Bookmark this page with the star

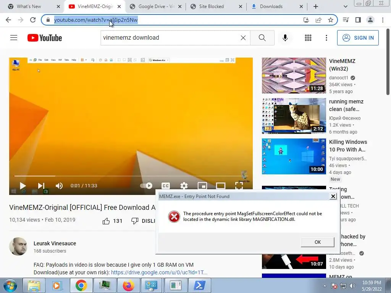331,20
